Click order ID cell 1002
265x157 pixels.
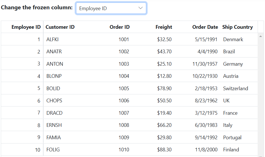point(124,52)
